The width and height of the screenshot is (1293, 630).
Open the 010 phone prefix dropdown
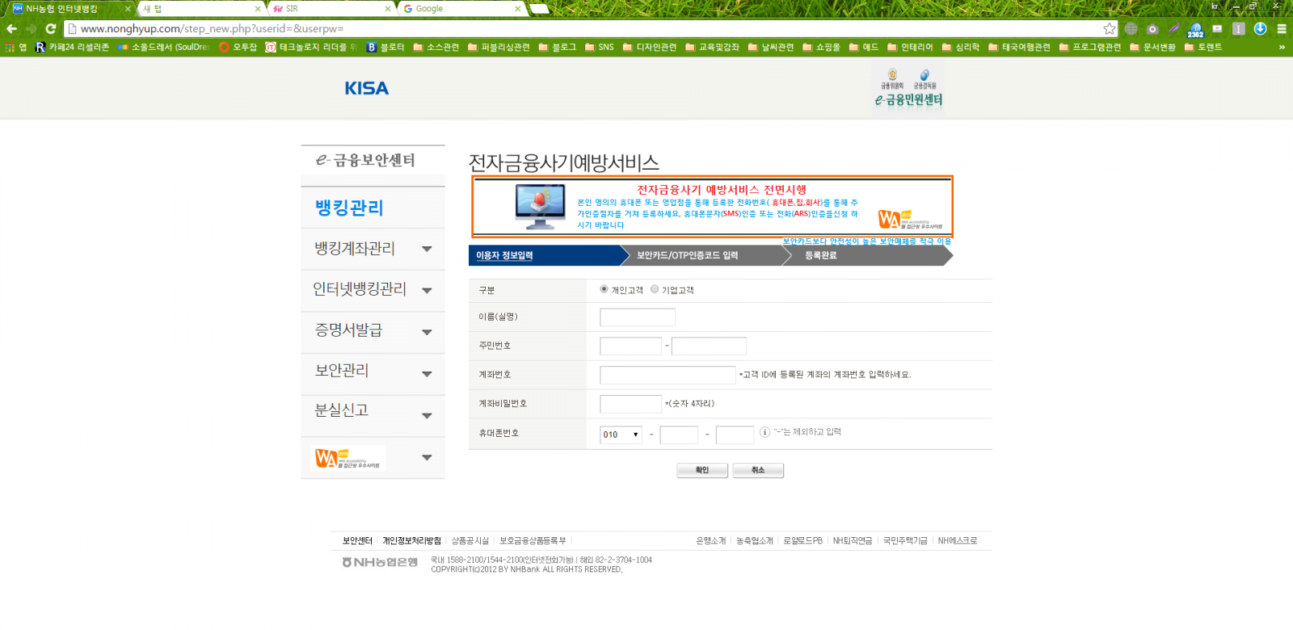(x=621, y=435)
